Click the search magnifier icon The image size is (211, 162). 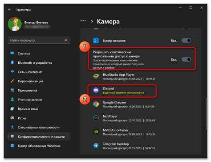pos(66,40)
